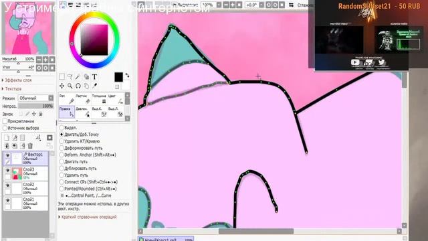The image size is (428, 241).
Task: Choose the Правка edit tool
Action: [x=67, y=112]
